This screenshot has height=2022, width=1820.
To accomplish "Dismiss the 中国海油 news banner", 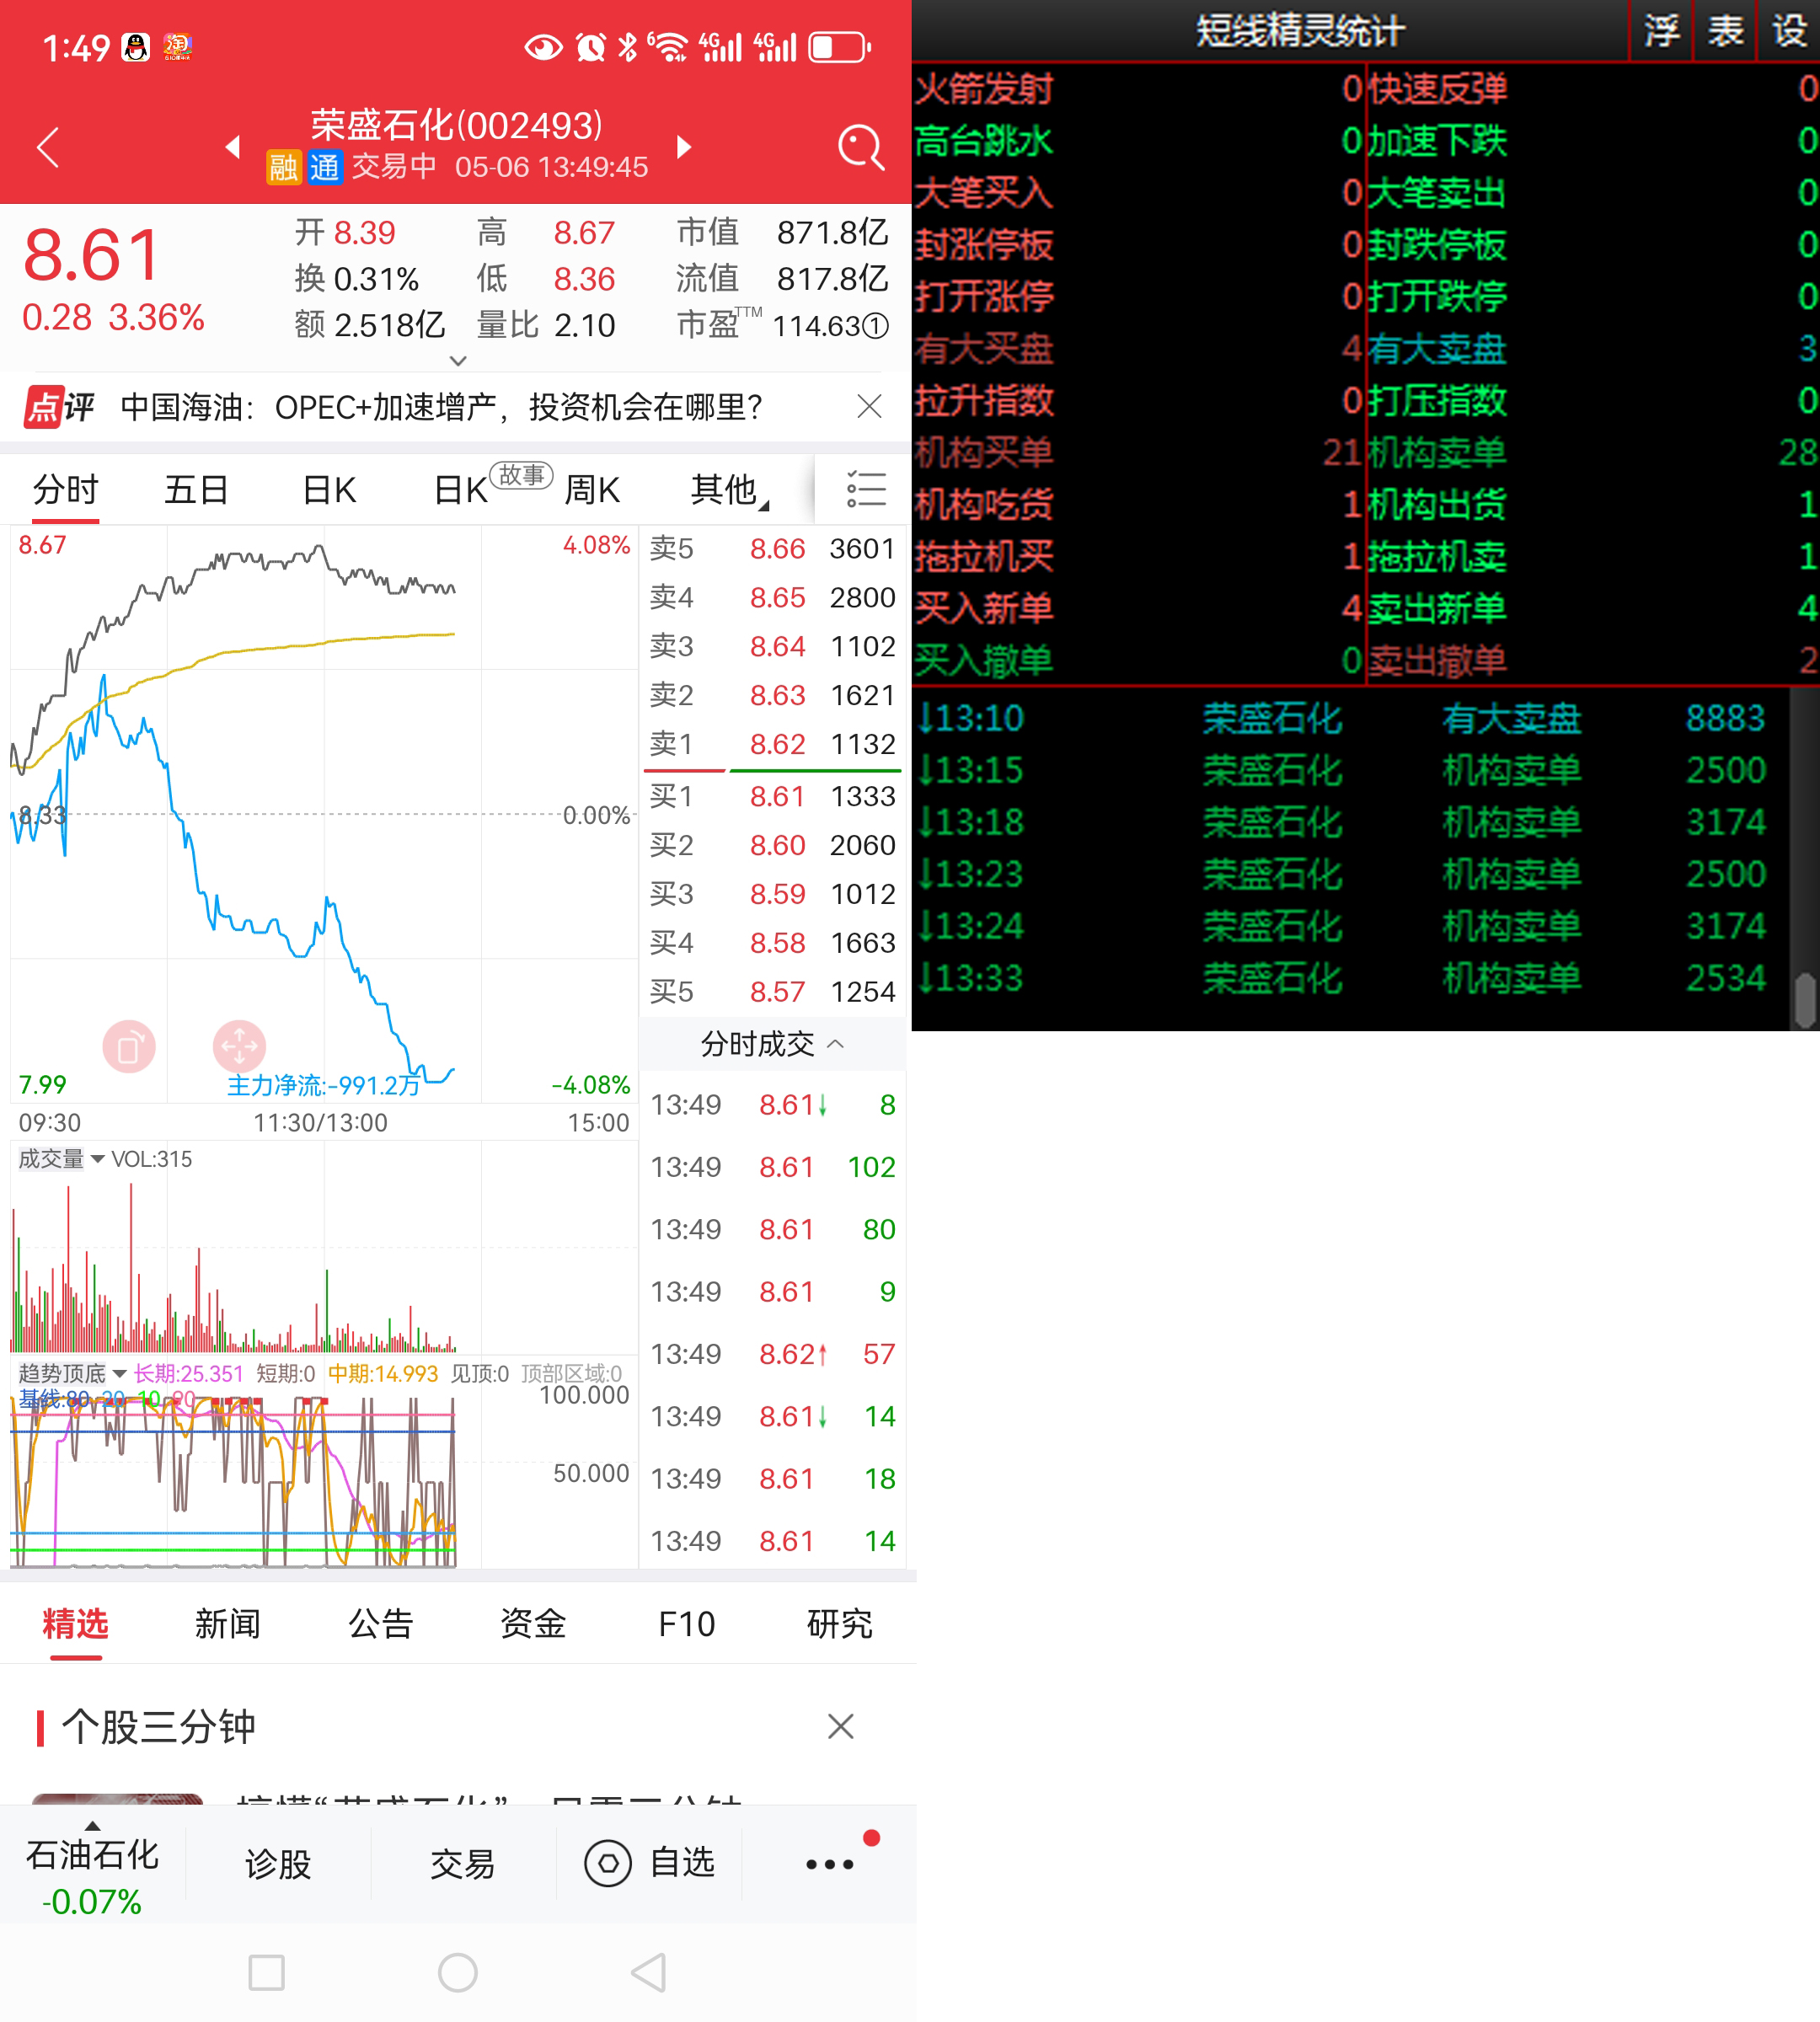I will tap(869, 406).
